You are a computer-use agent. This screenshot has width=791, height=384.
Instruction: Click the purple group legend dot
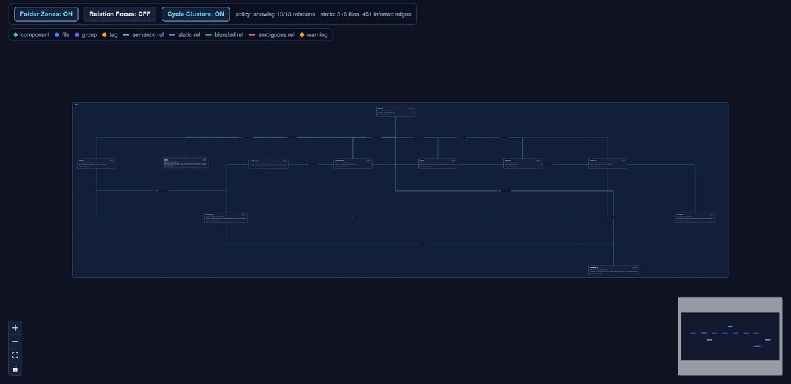click(77, 35)
